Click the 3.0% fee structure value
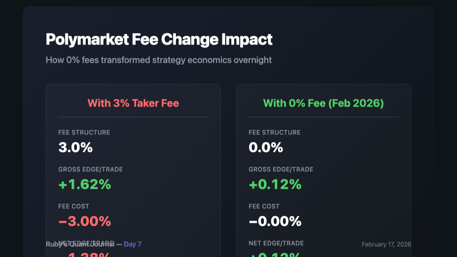 click(x=75, y=147)
